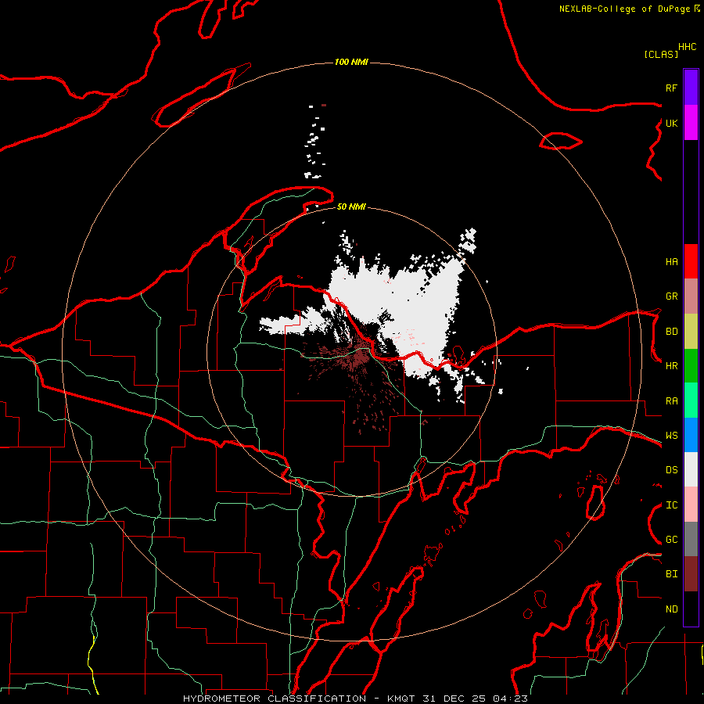Click the 'UK' legend label
This screenshot has width=704, height=704.
click(x=671, y=123)
